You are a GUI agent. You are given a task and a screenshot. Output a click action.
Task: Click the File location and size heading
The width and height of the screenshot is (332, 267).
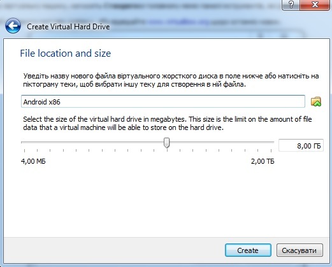(66, 53)
